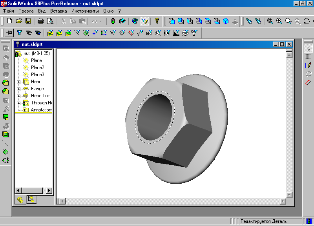Click feature tree scroll left arrow
The image size is (314, 226).
tap(18, 190)
